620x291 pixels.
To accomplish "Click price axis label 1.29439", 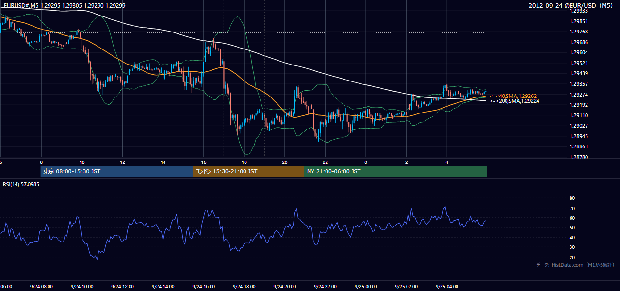I will [x=578, y=73].
